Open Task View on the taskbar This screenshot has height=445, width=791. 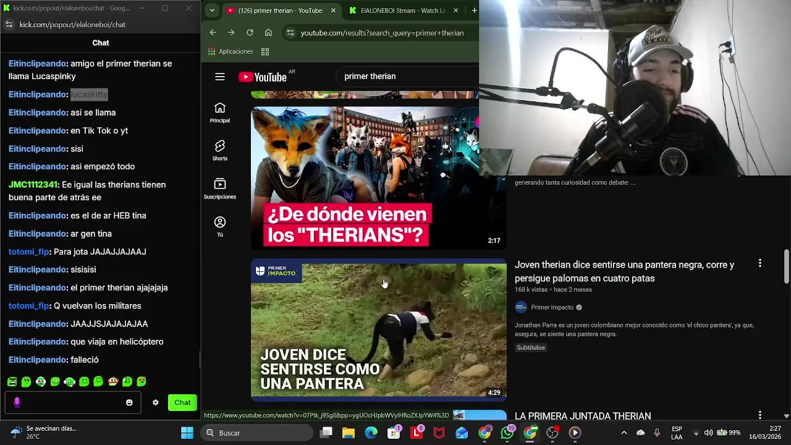[326, 433]
